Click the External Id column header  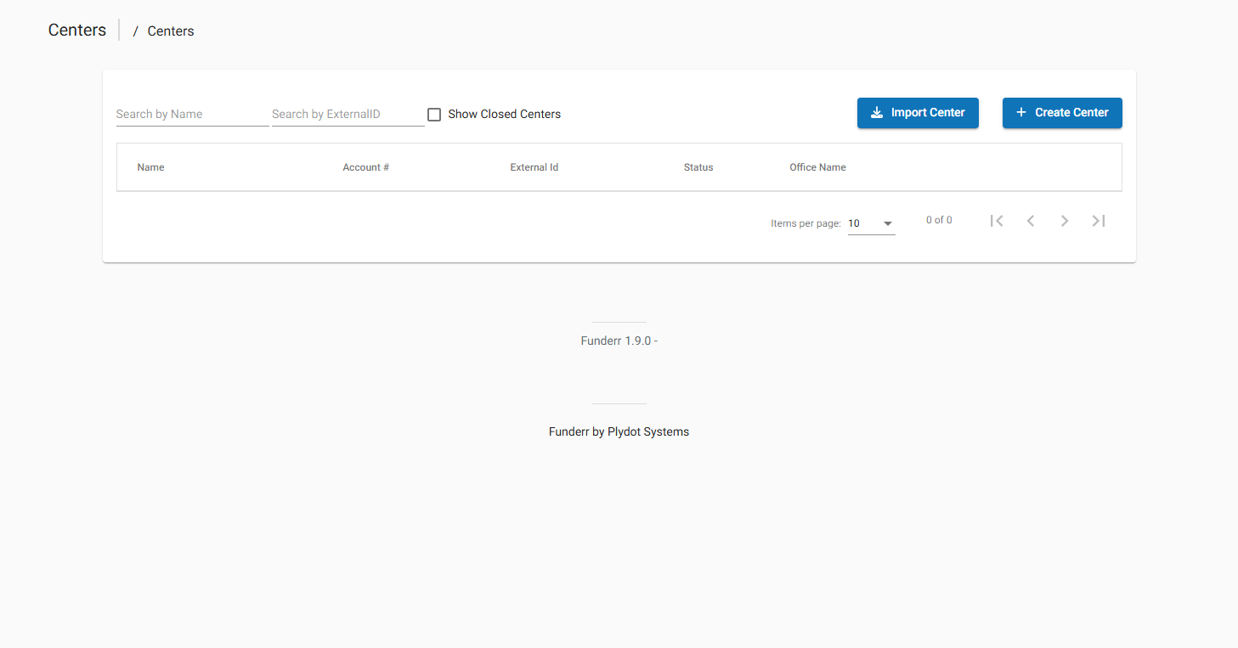coord(534,167)
